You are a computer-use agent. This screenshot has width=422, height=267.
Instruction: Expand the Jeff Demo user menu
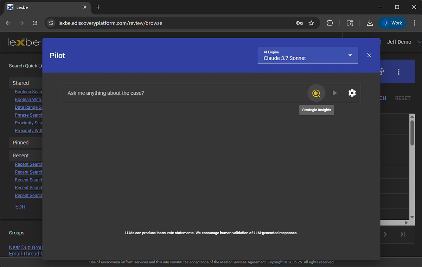coord(419,42)
